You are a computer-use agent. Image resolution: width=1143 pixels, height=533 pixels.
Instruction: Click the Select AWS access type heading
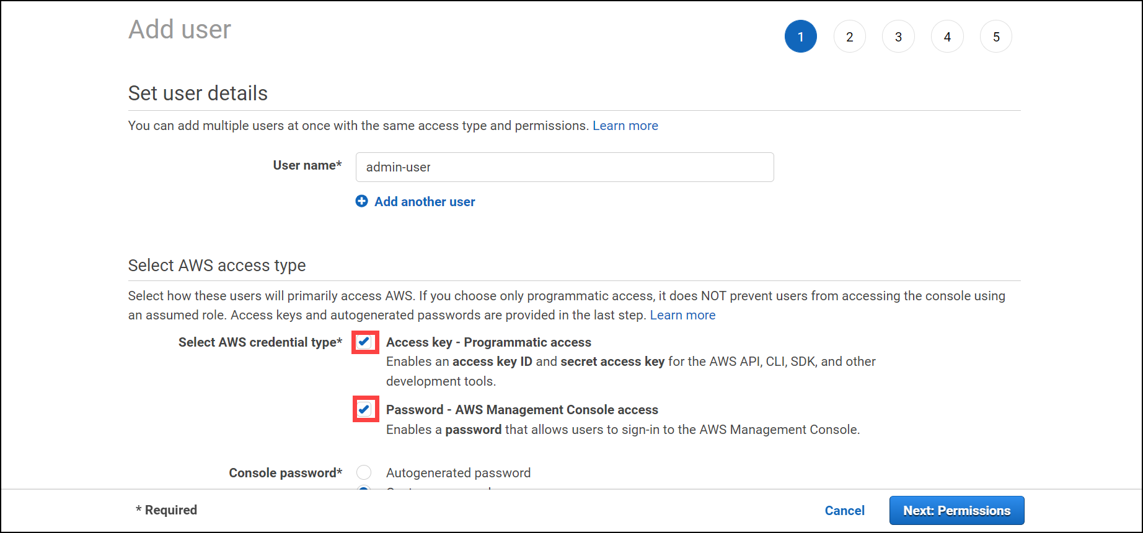[x=217, y=266]
